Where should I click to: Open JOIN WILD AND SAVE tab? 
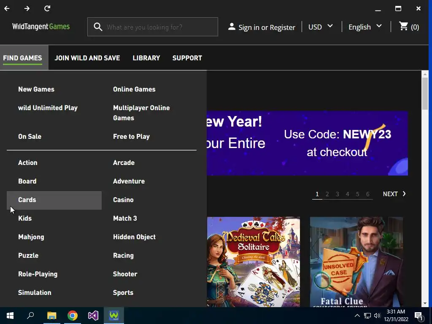point(87,58)
